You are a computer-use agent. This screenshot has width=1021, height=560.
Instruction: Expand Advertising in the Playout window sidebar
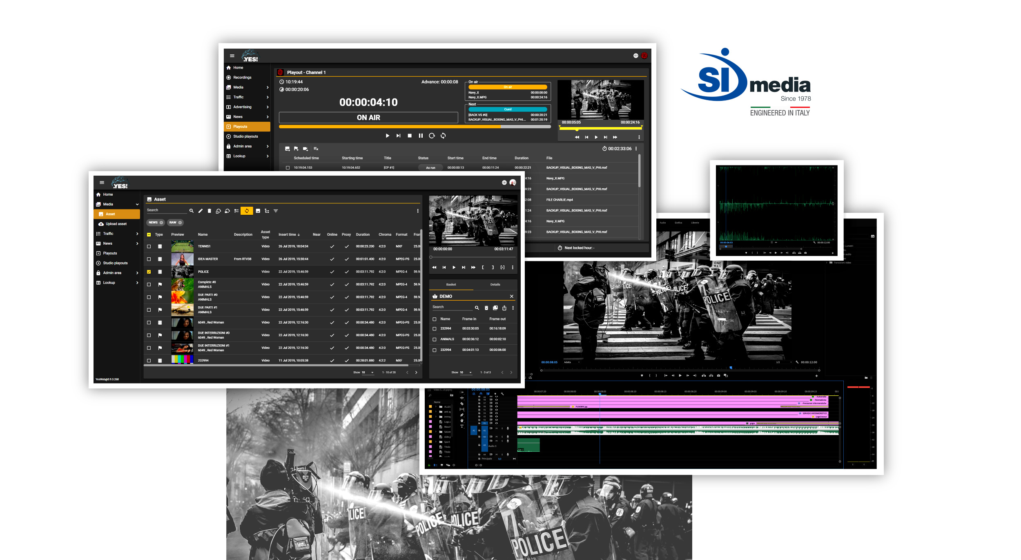(x=267, y=107)
